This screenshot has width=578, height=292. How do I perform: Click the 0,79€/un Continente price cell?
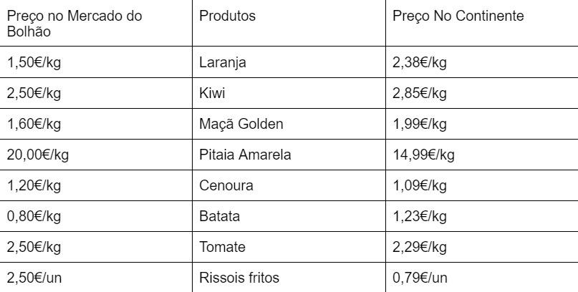420,278
